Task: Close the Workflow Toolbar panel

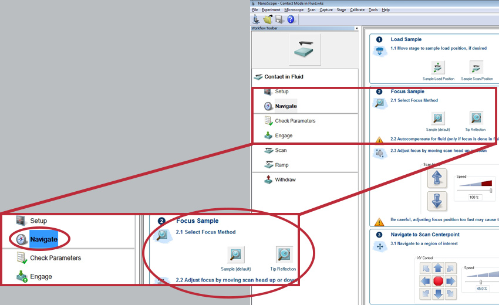Action: (356, 28)
